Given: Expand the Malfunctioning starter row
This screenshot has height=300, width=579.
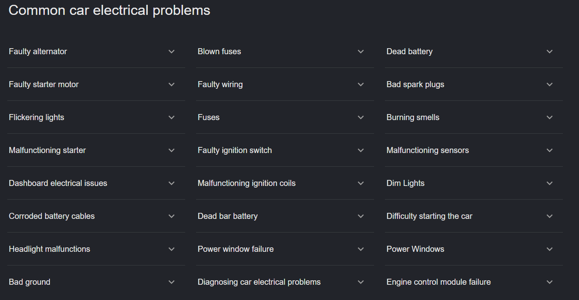Looking at the screenshot, I should (x=172, y=150).
